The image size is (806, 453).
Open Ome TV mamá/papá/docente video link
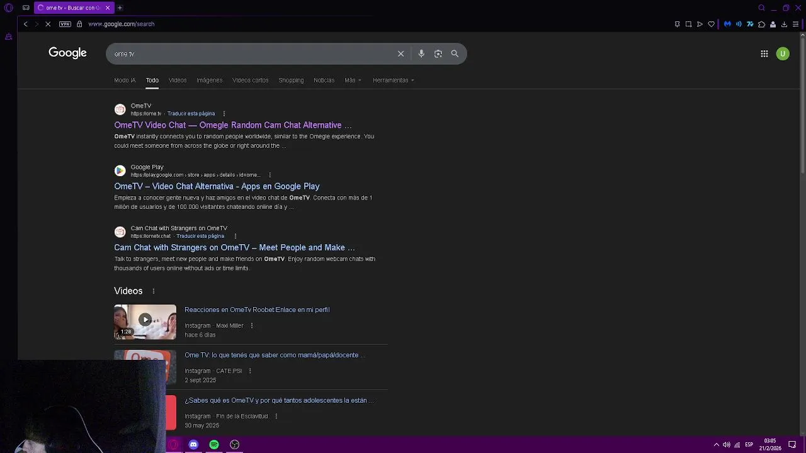pos(275,355)
